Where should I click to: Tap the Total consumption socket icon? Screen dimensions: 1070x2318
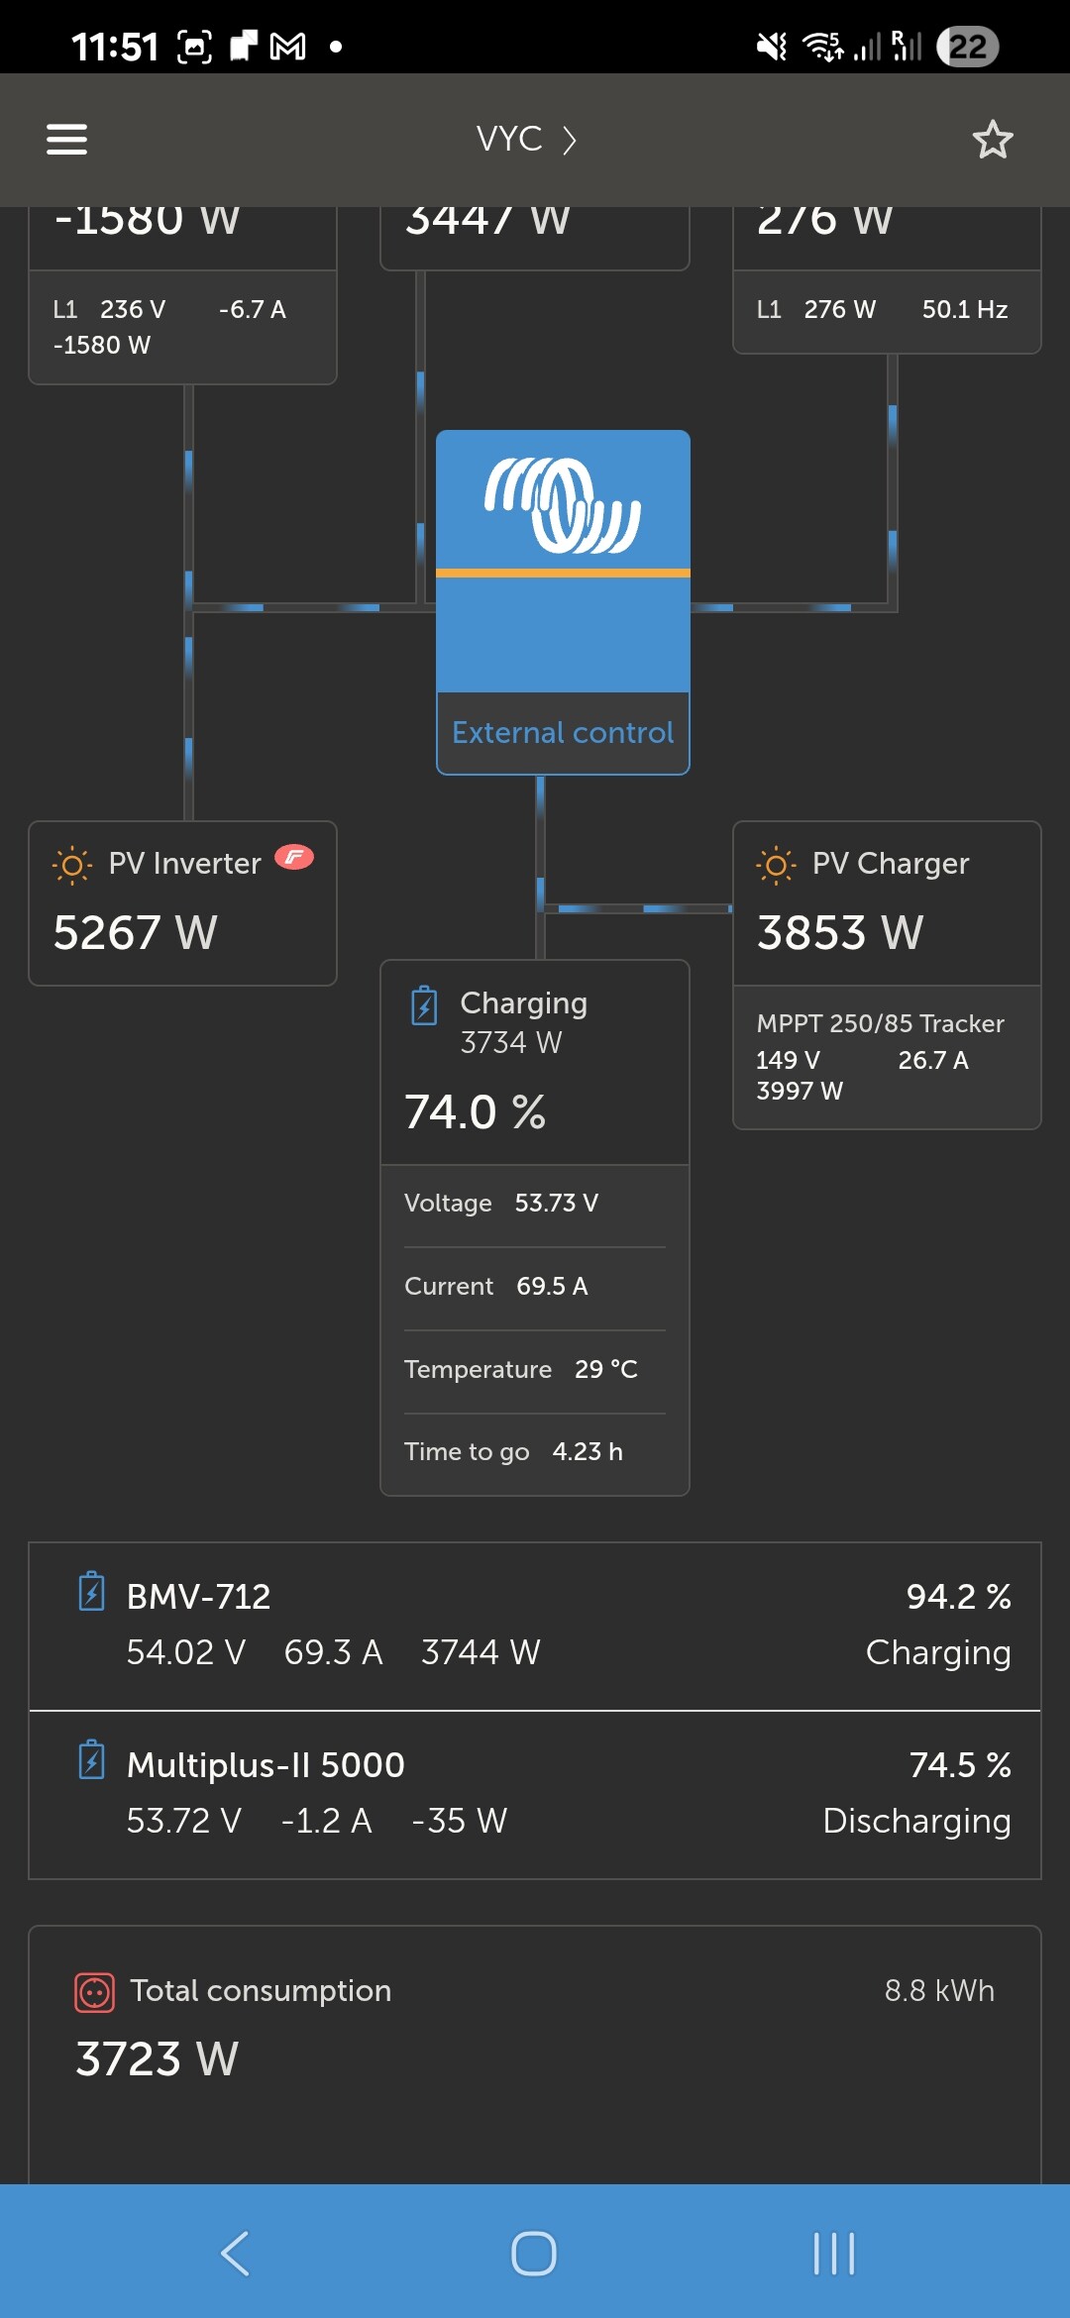click(94, 1992)
